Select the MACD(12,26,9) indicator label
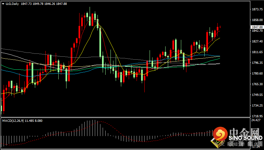 13,121
